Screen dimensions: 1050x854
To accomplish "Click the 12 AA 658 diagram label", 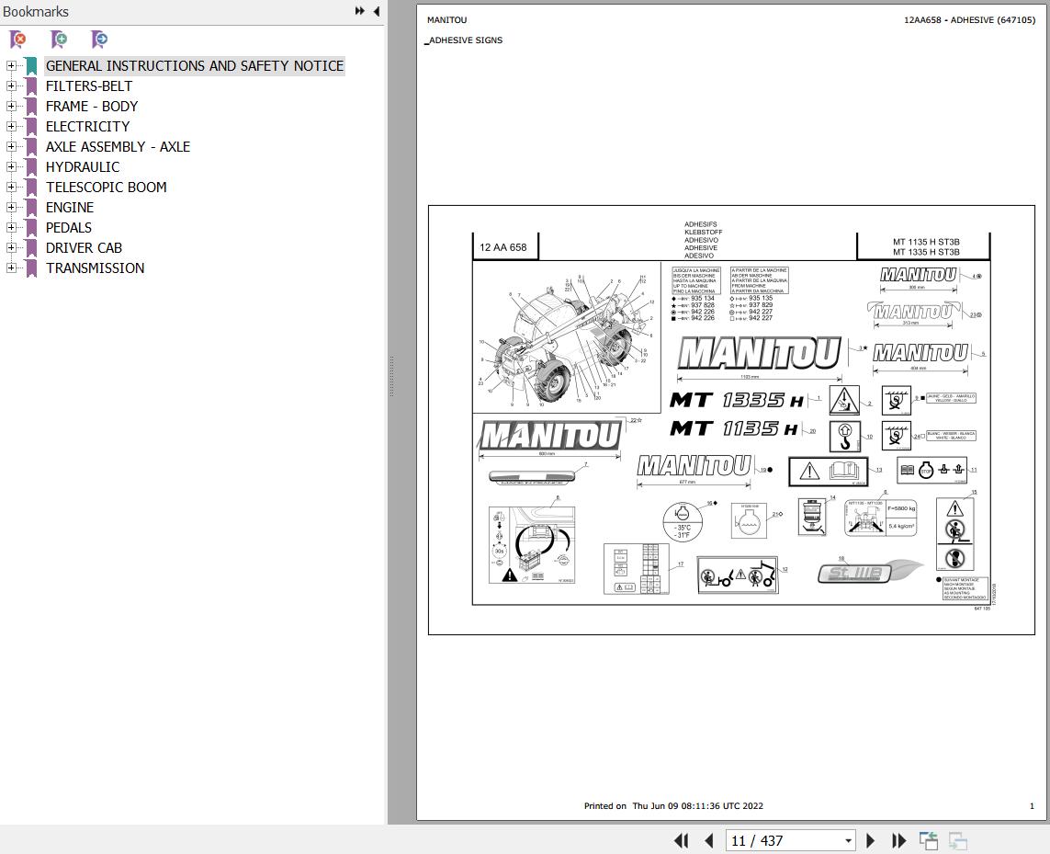I will (502, 247).
